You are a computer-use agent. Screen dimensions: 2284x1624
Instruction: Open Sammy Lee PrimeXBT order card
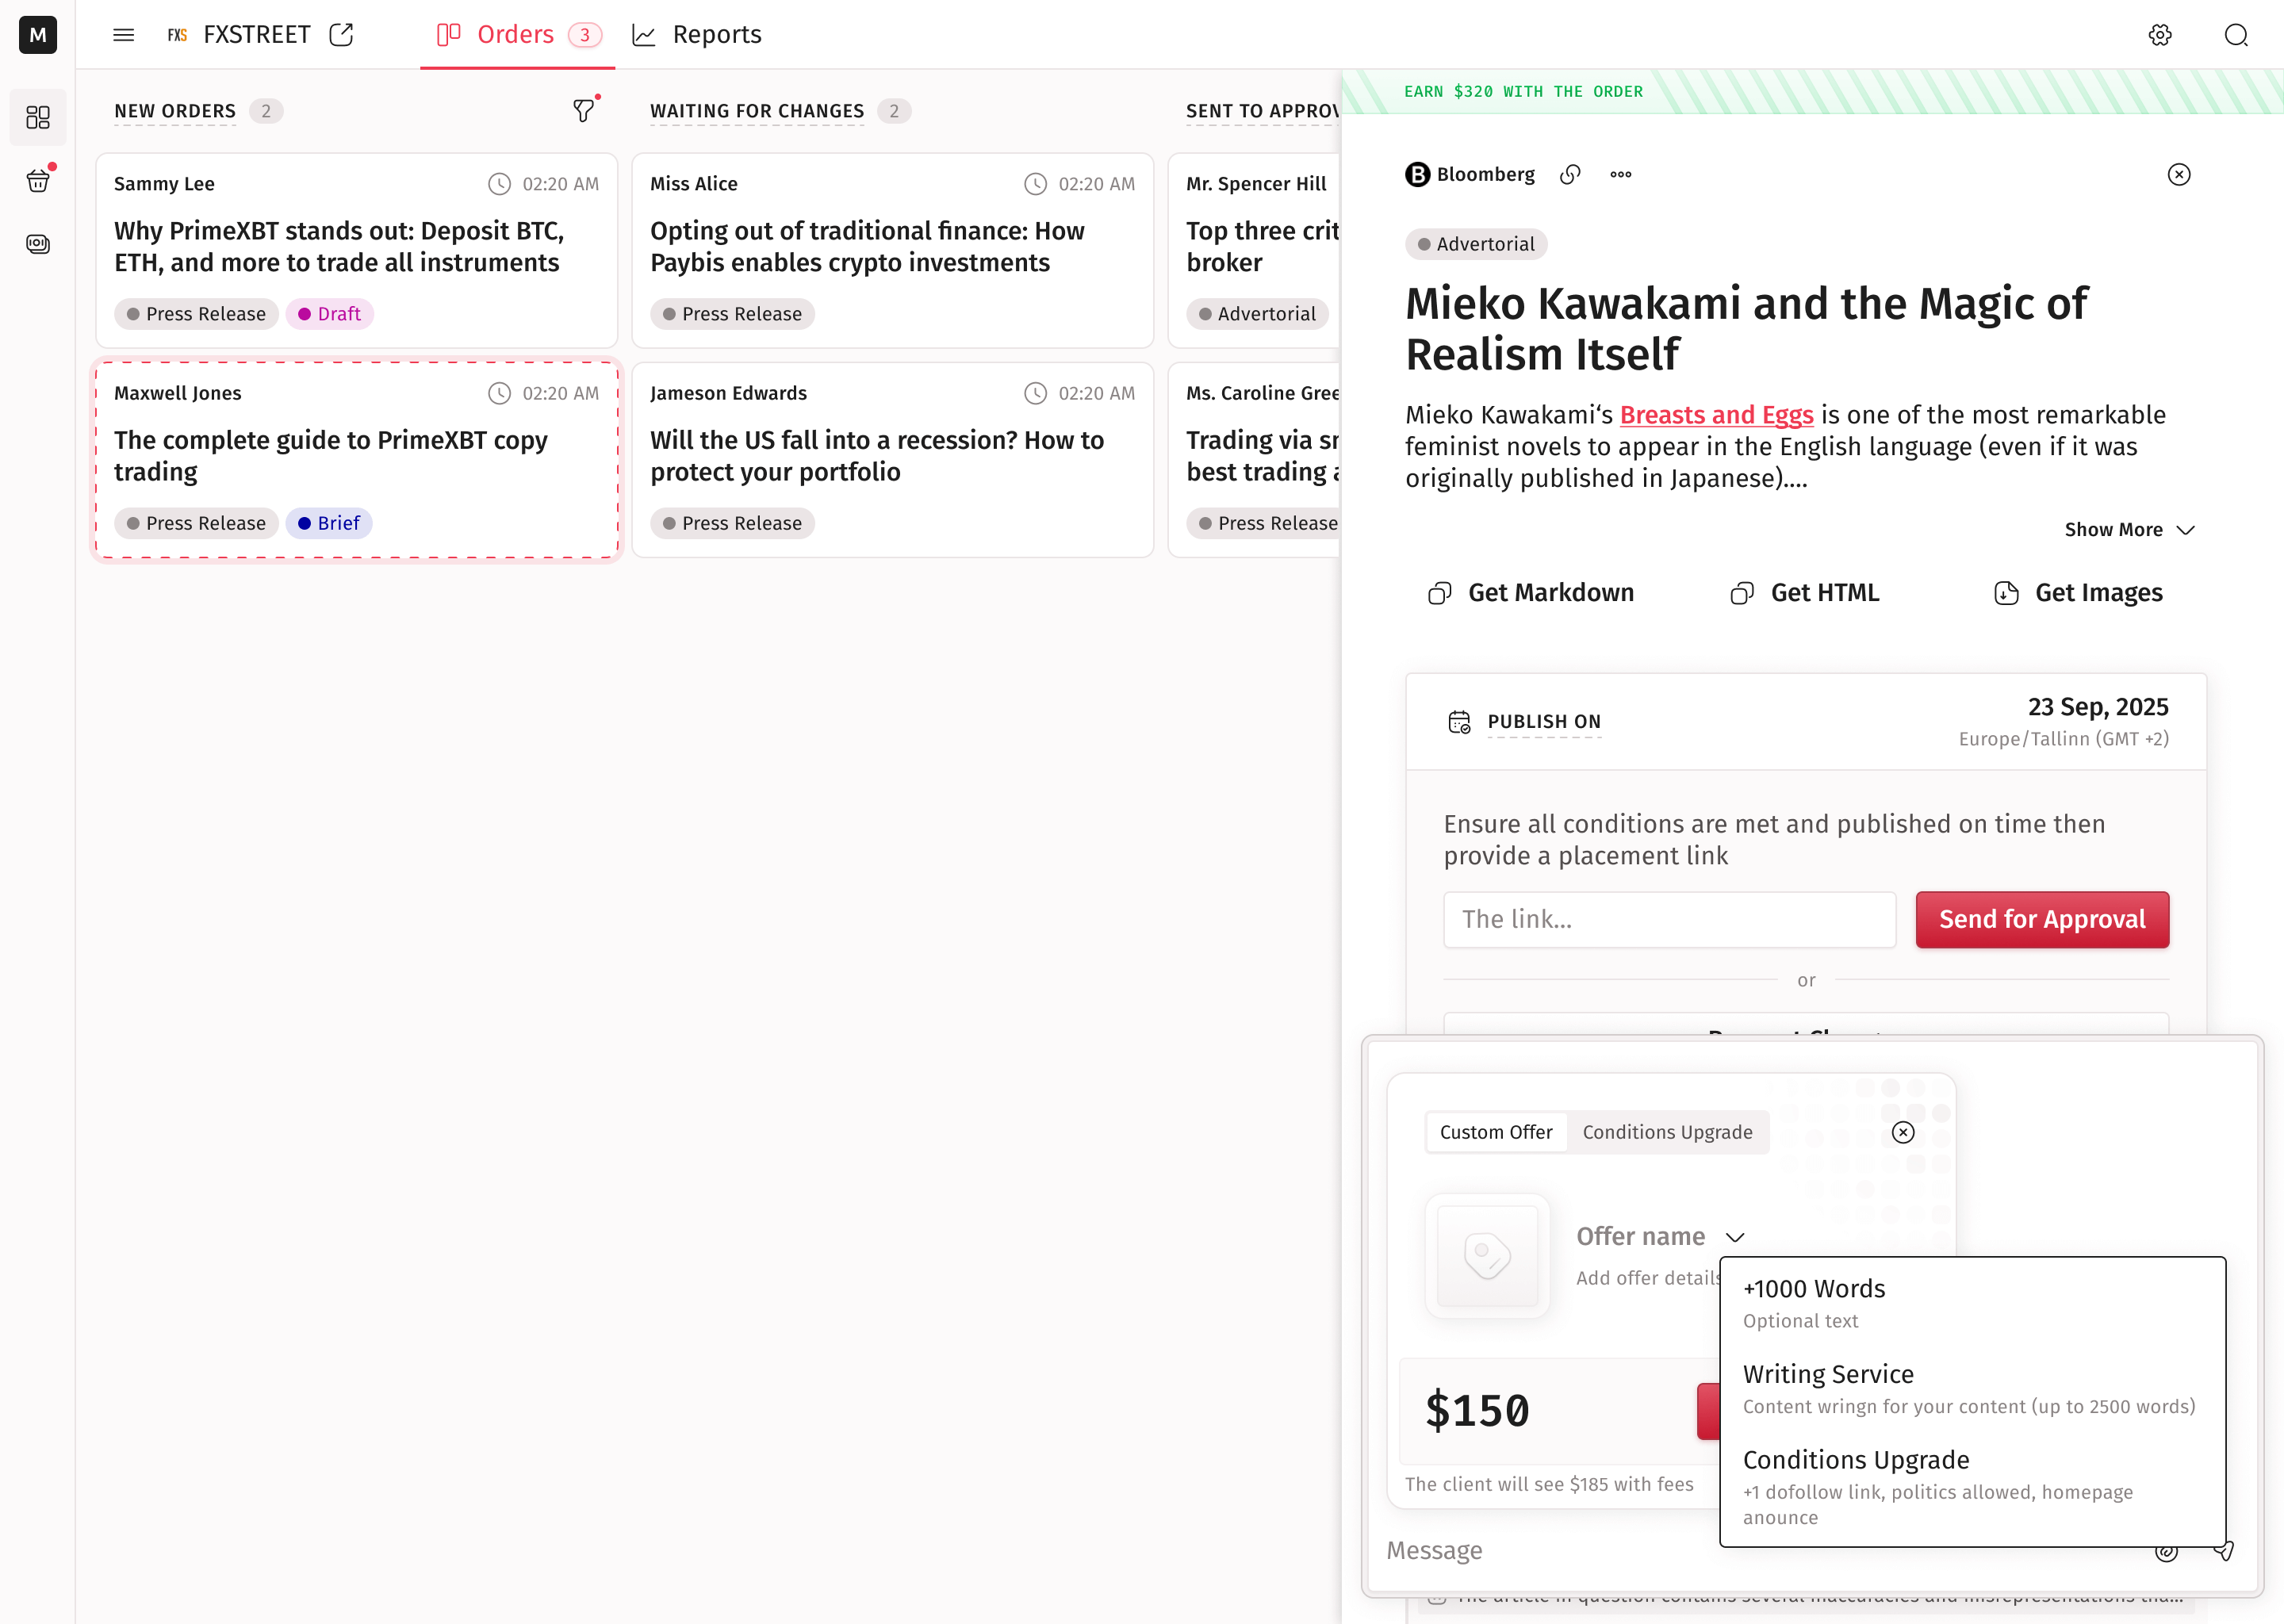coord(357,250)
